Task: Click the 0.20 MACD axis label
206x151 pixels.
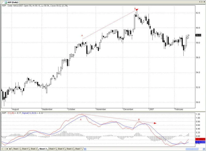Action: (198, 132)
